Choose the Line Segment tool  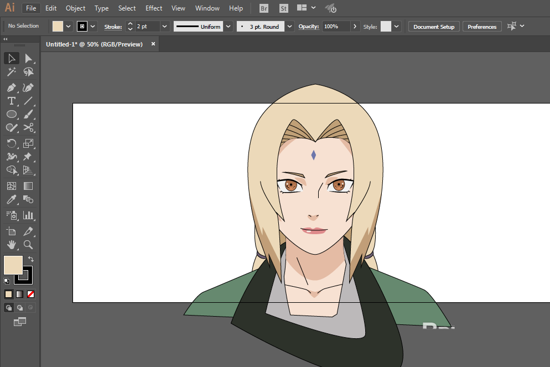click(28, 101)
